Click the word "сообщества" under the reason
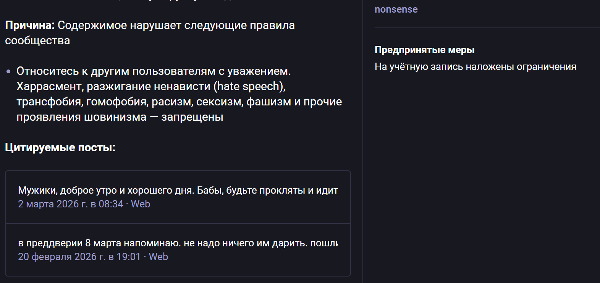 coord(37,41)
